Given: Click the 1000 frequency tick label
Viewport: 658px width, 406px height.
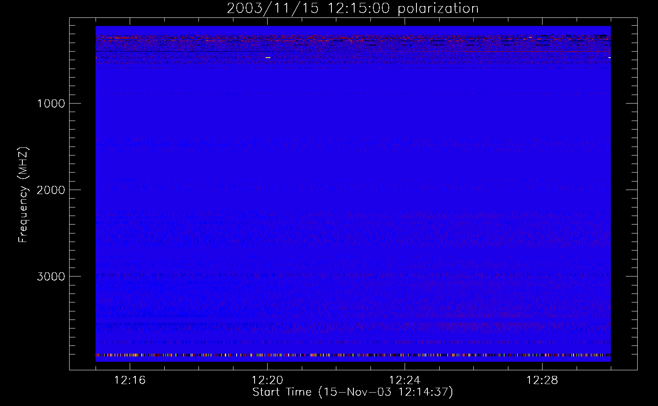Looking at the screenshot, I should point(51,104).
